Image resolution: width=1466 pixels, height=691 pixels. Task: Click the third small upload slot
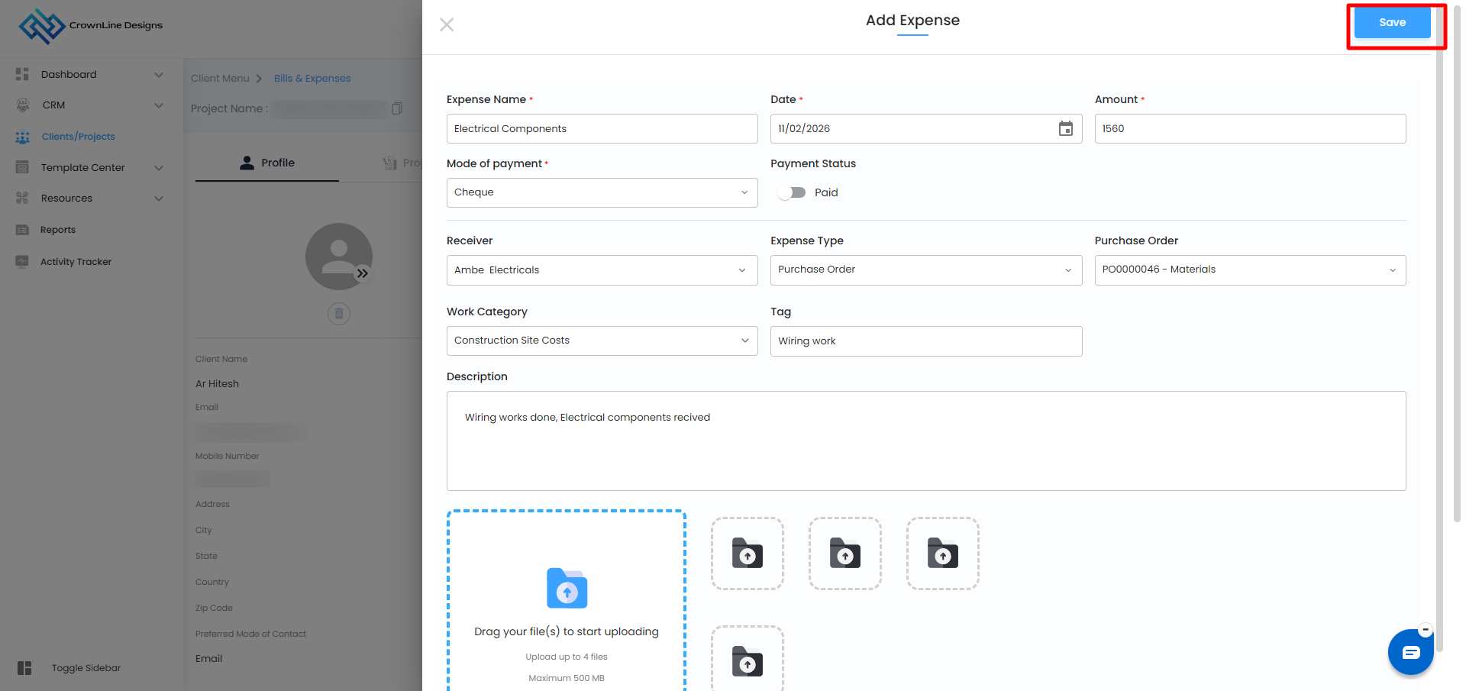(943, 554)
